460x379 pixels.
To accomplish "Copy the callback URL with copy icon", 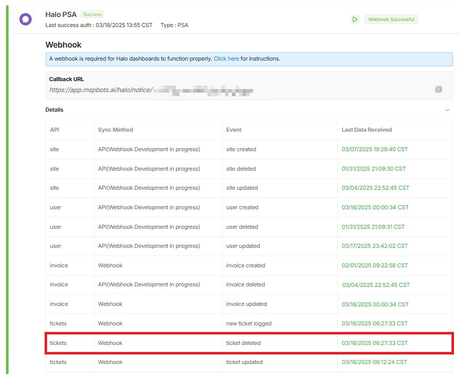I will pos(438,89).
